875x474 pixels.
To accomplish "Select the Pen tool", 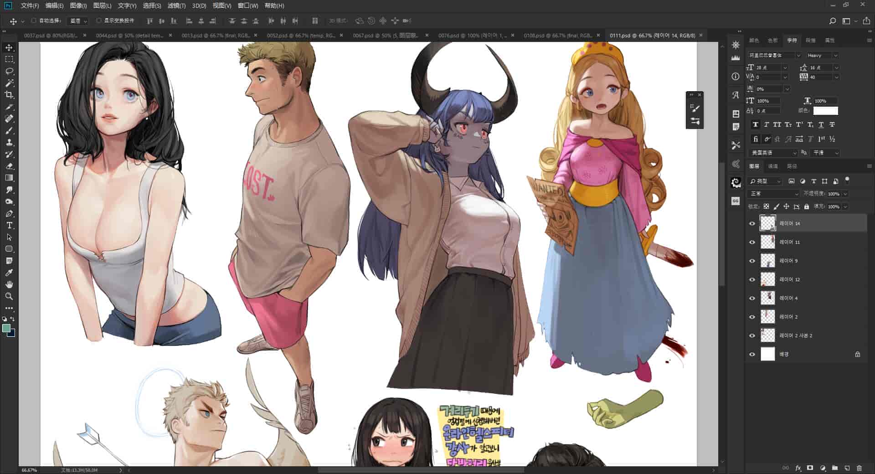I will coord(9,214).
